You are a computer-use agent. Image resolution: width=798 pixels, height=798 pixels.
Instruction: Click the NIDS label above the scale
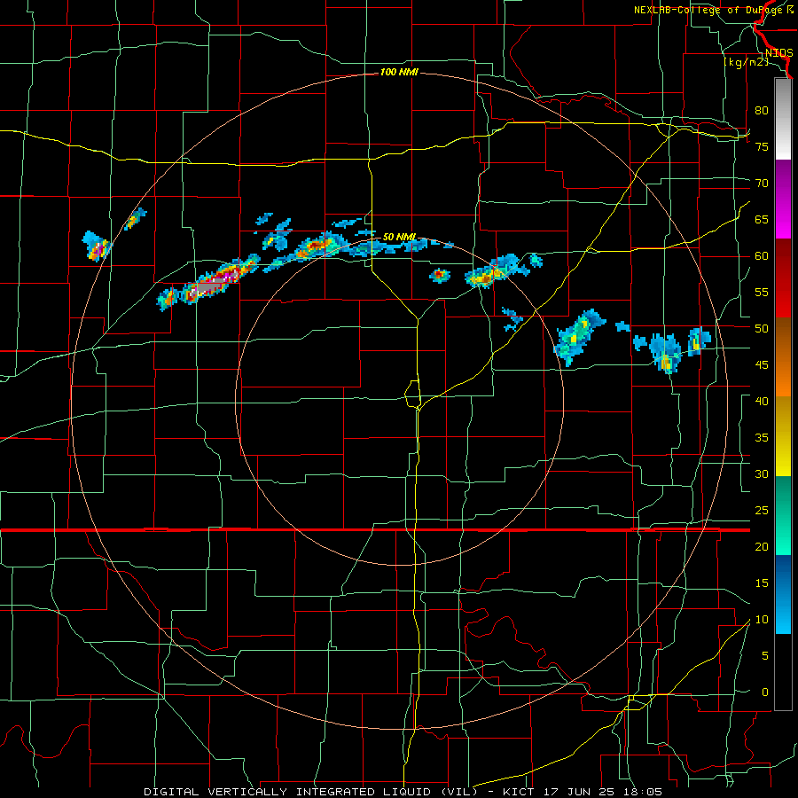(778, 53)
